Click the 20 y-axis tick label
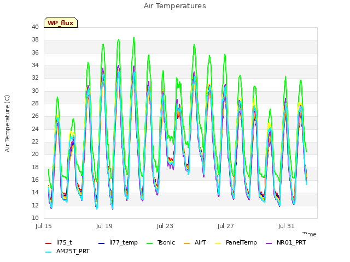Viewport: 350px width, 262px height. [35, 154]
